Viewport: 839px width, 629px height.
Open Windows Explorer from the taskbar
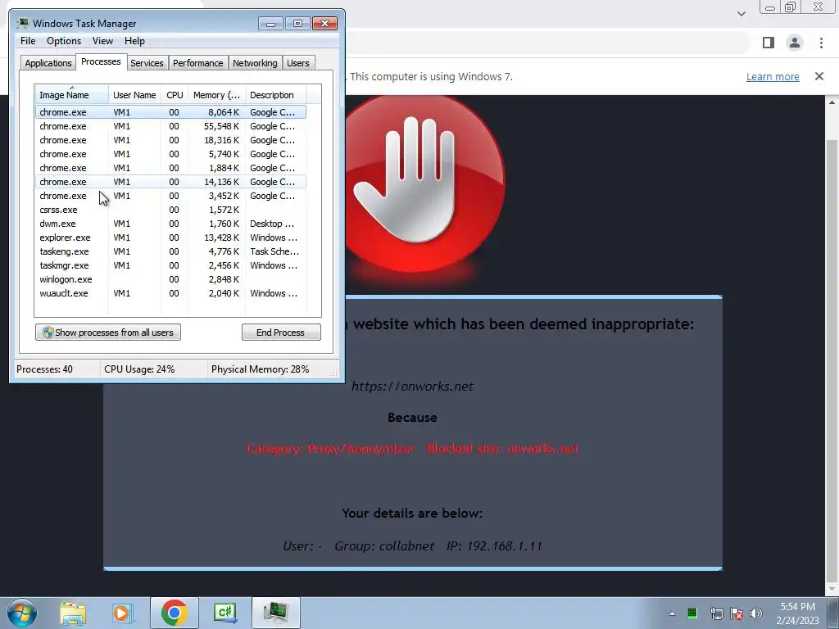click(x=73, y=613)
